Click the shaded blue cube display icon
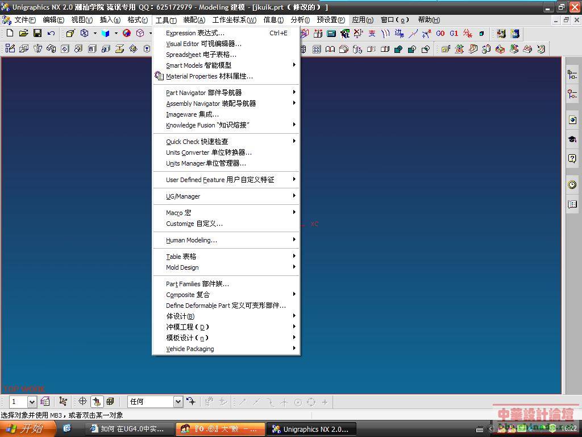Viewport: 582px width, 437px height. click(x=105, y=33)
